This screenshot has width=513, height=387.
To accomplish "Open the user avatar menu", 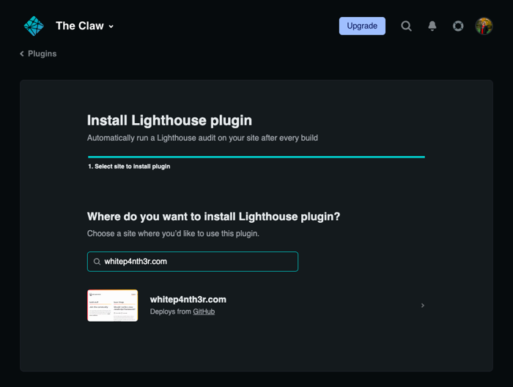I will click(x=484, y=26).
